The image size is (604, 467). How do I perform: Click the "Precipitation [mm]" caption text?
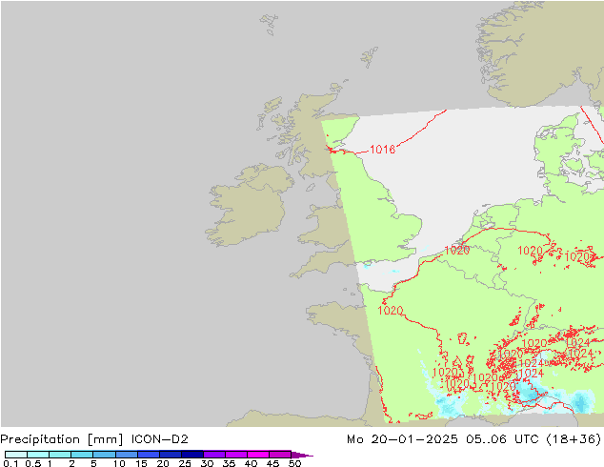click(x=62, y=439)
